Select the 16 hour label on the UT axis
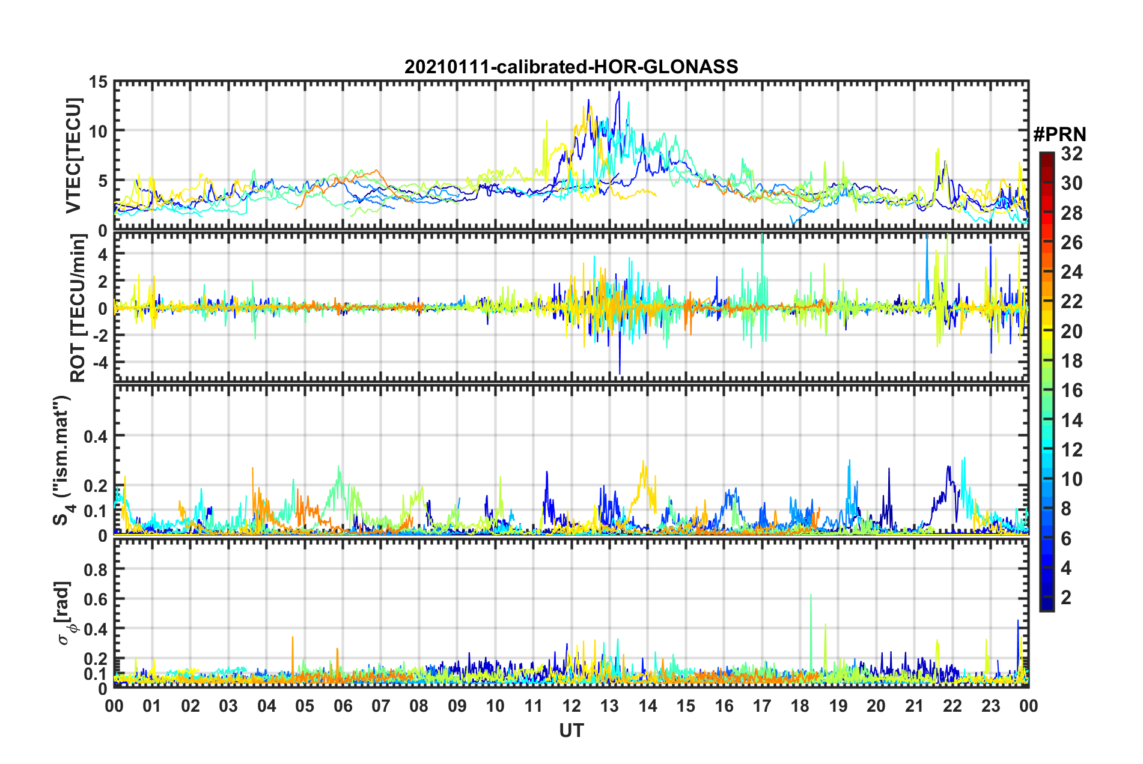1143x764 pixels. tap(724, 706)
